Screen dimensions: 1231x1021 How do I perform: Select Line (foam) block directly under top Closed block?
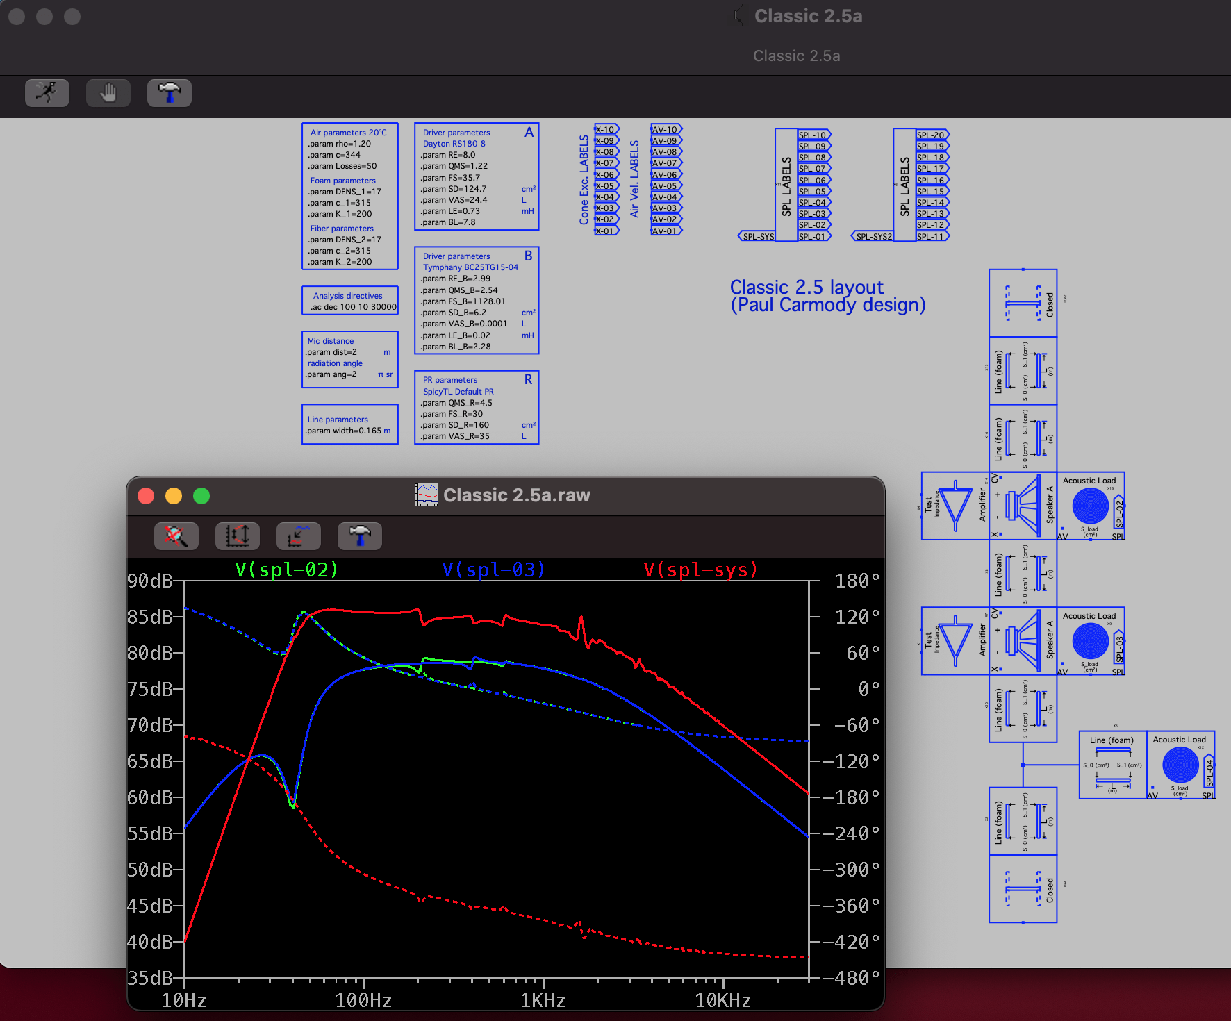tap(1023, 371)
